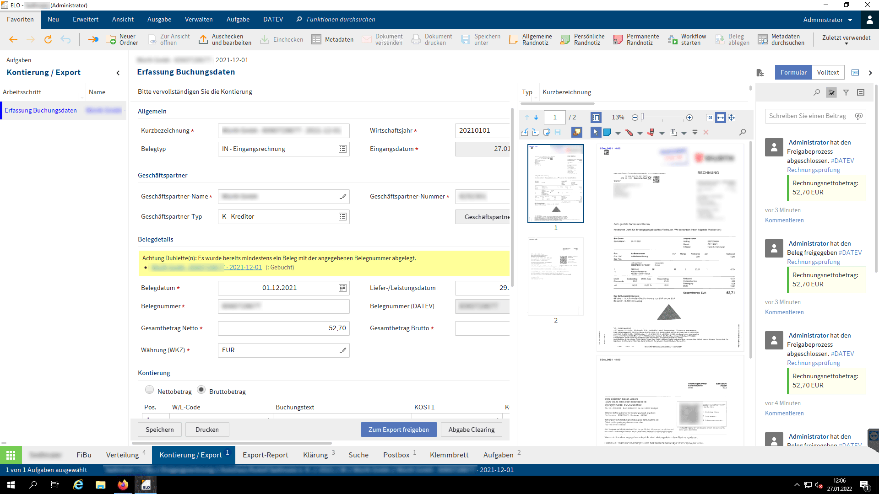The height and width of the screenshot is (494, 879).
Task: Set viewer zoom to 100 percent icon
Action: 710,118
